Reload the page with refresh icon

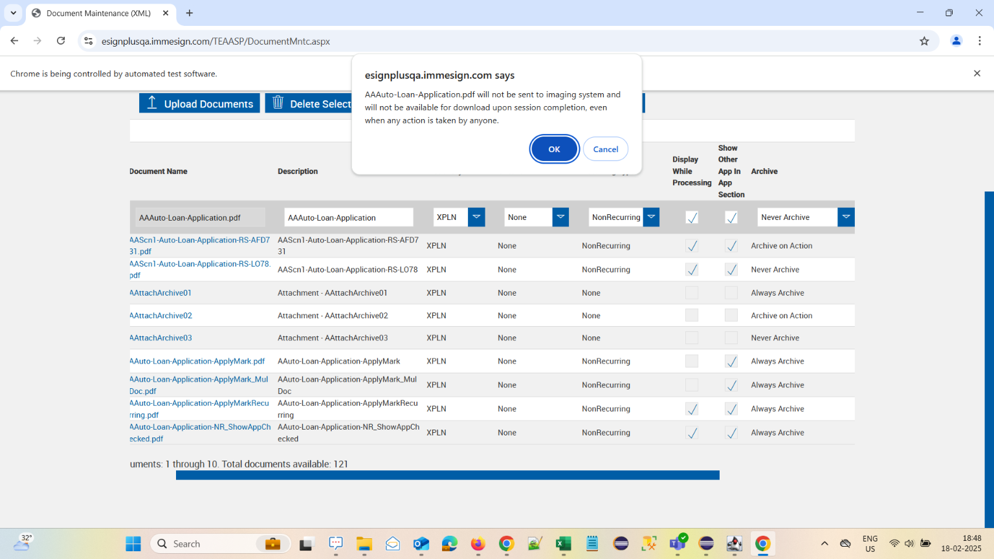click(x=61, y=41)
